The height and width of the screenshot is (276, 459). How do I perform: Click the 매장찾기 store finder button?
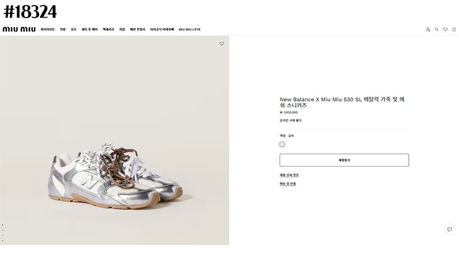click(344, 160)
